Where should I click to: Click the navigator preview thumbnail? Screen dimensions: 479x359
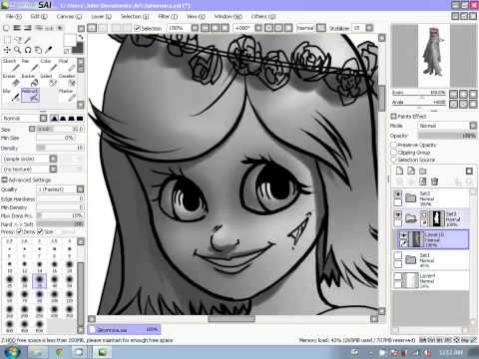coord(434,56)
